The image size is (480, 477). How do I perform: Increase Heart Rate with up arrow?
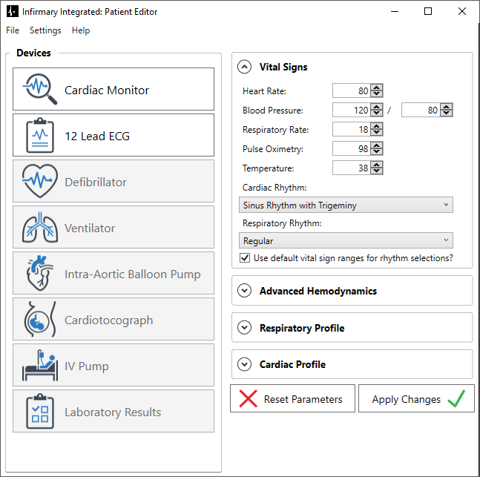click(377, 88)
